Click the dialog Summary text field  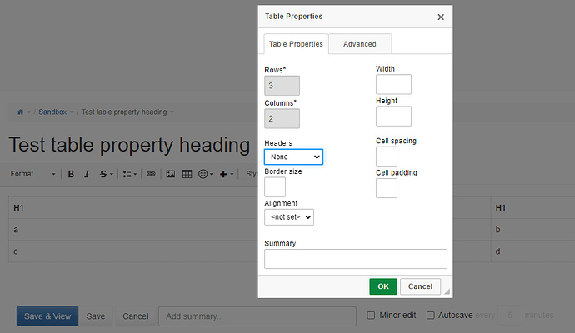click(x=356, y=259)
